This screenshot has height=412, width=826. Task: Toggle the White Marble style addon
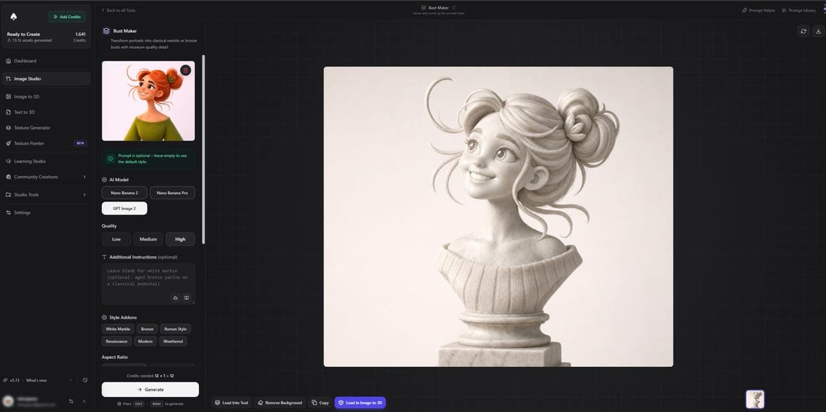[118, 329]
